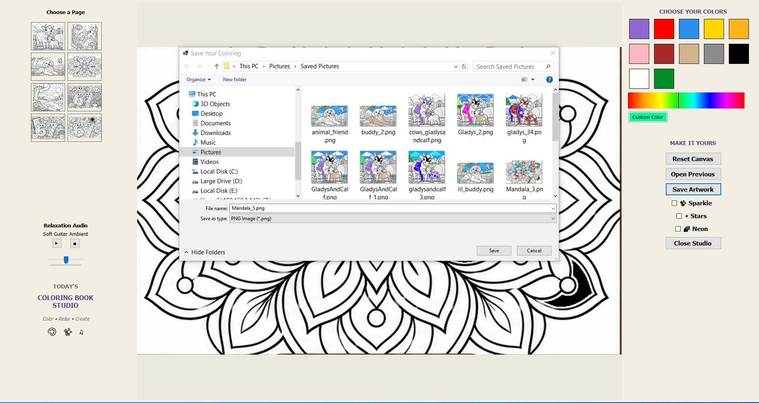Click the Reset Canvas button
Image resolution: width=759 pixels, height=403 pixels.
click(693, 159)
